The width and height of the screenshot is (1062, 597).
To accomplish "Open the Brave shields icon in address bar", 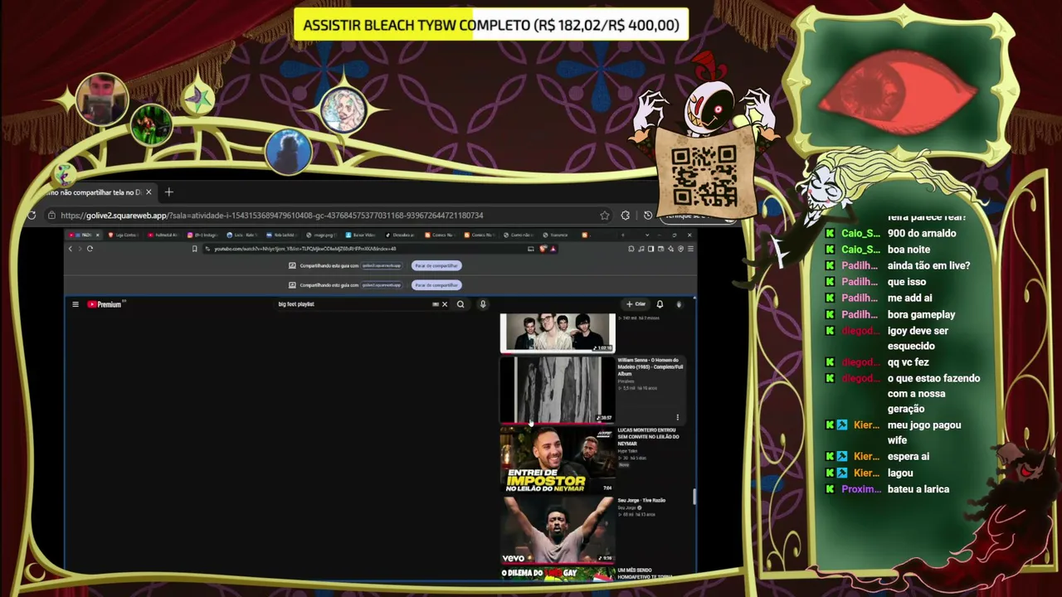I will [x=543, y=249].
